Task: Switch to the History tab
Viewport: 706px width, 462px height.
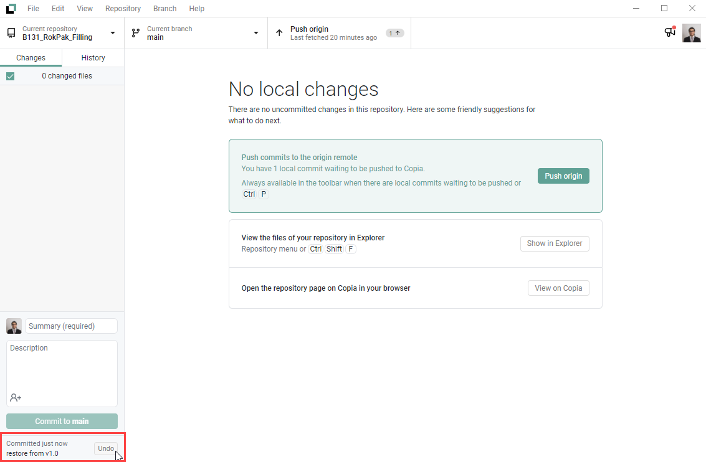Action: point(93,58)
